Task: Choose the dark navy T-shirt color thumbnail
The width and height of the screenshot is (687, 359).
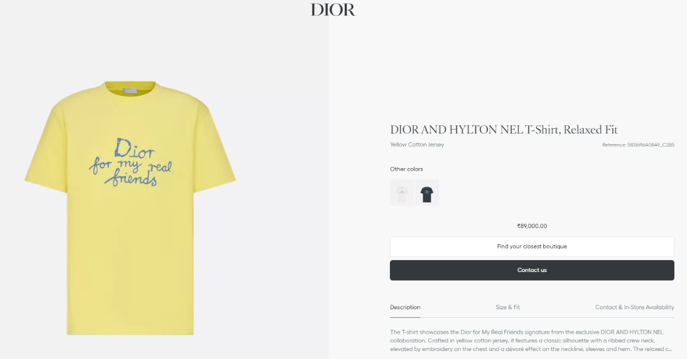Action: pos(427,193)
